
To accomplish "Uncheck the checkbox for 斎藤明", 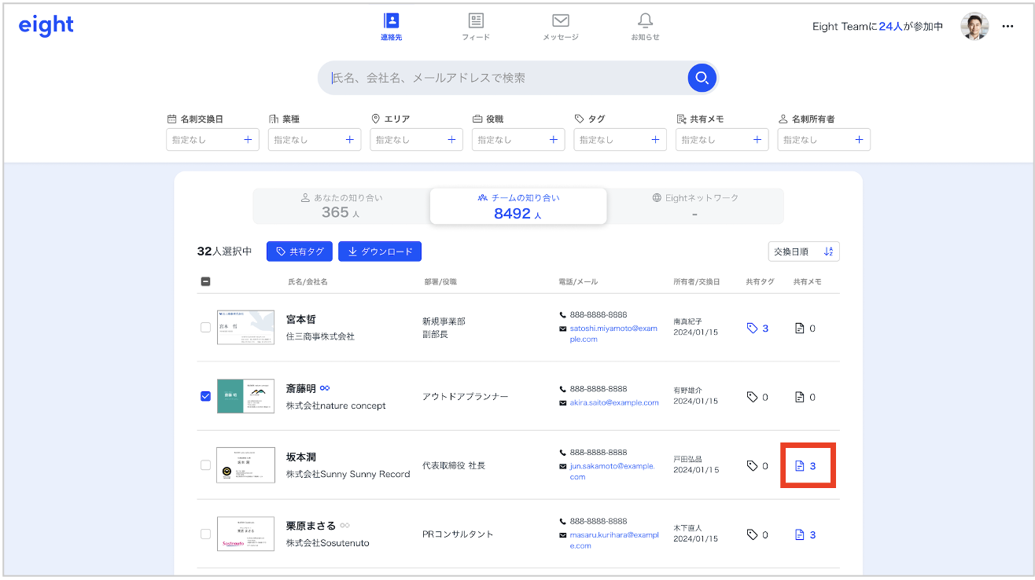I will 205,397.
